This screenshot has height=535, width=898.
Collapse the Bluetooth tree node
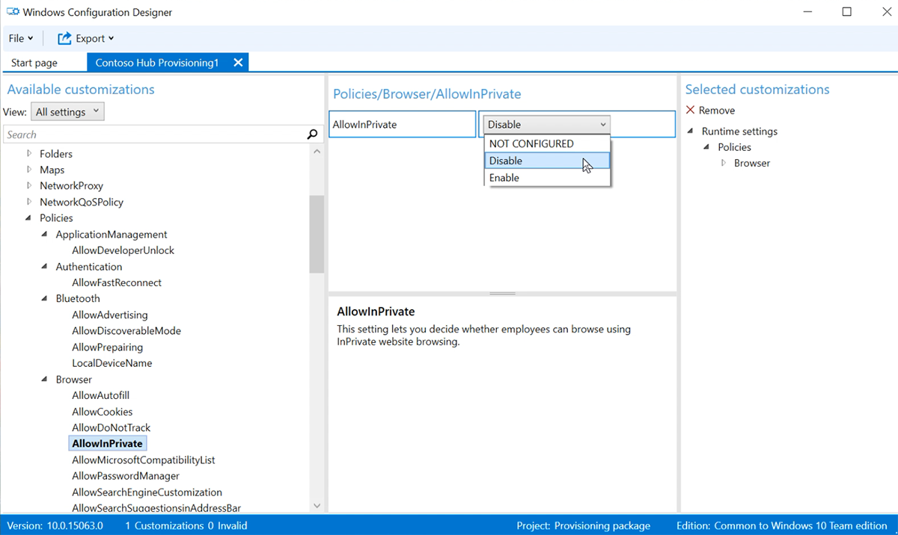click(45, 298)
